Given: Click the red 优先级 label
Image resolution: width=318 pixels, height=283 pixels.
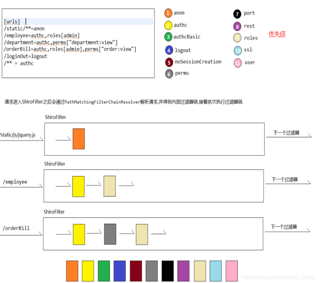Looking at the screenshot, I should click(x=277, y=34).
